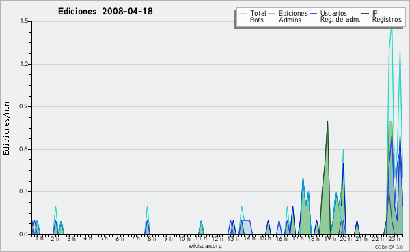Image resolution: width=410 pixels, height=252 pixels.
Task: Click the chart title Ediciones 2008-04-18
Action: [x=105, y=11]
